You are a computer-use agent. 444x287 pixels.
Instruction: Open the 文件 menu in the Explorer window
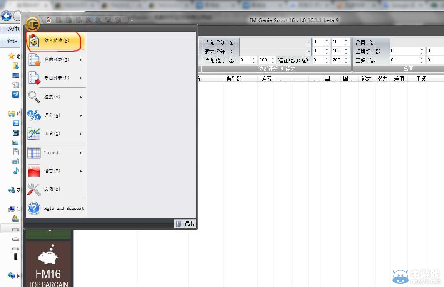13,29
